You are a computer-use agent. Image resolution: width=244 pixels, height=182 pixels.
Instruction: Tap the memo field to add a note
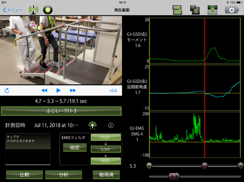click(x=28, y=149)
